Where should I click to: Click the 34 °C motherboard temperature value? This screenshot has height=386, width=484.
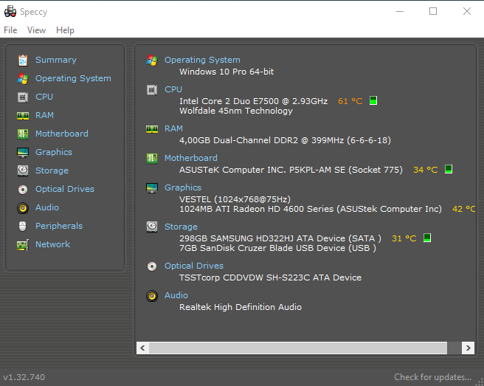pyautogui.click(x=426, y=170)
